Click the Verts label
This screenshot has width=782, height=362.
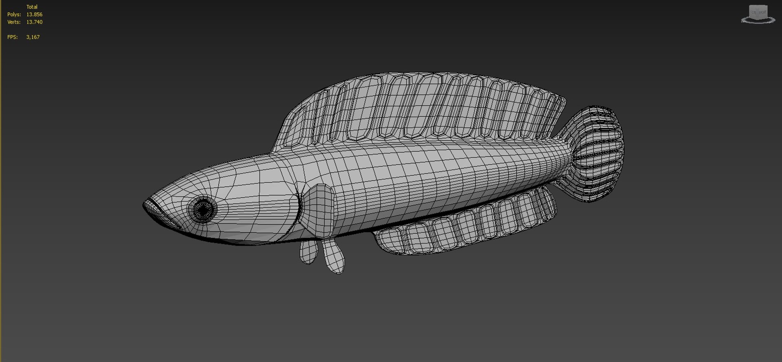pos(14,22)
